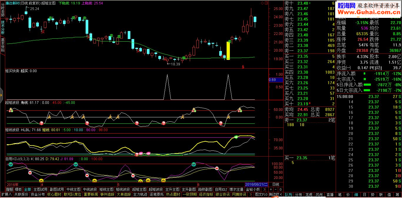Select the 细 detail view tab

(x=356, y=194)
